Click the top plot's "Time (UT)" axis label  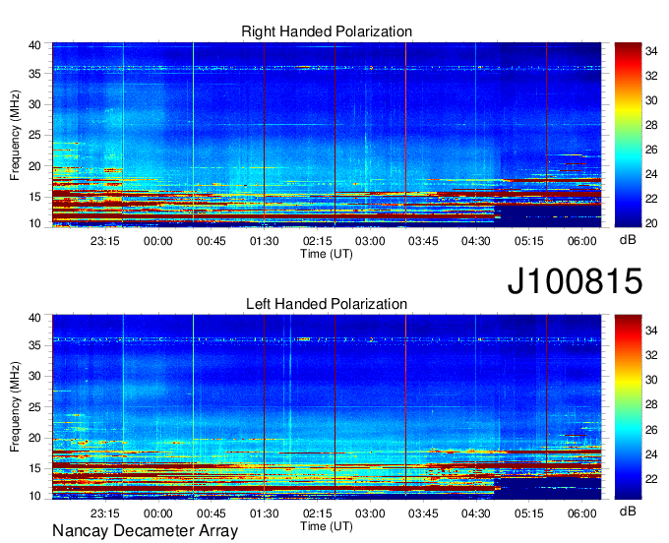coord(327,254)
